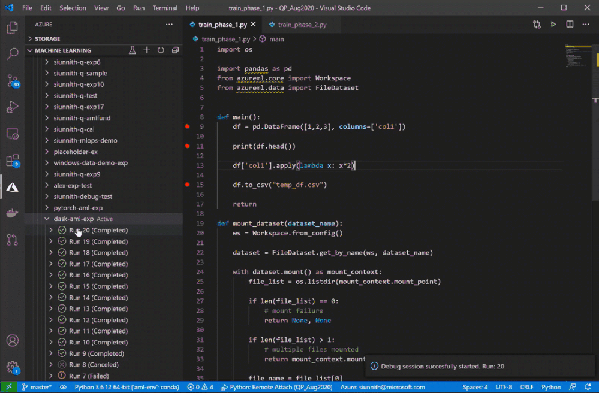Open the Accounts menu icon

[12, 340]
